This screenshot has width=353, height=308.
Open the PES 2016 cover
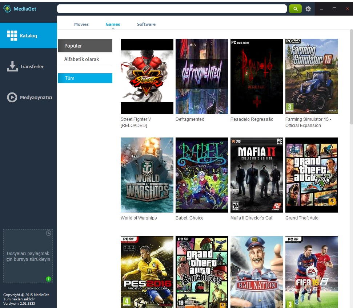pos(147,272)
